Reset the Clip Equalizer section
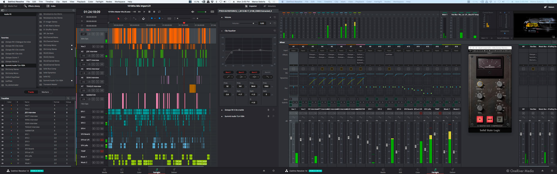Image resolution: width=557 pixels, height=174 pixels. (x=275, y=31)
